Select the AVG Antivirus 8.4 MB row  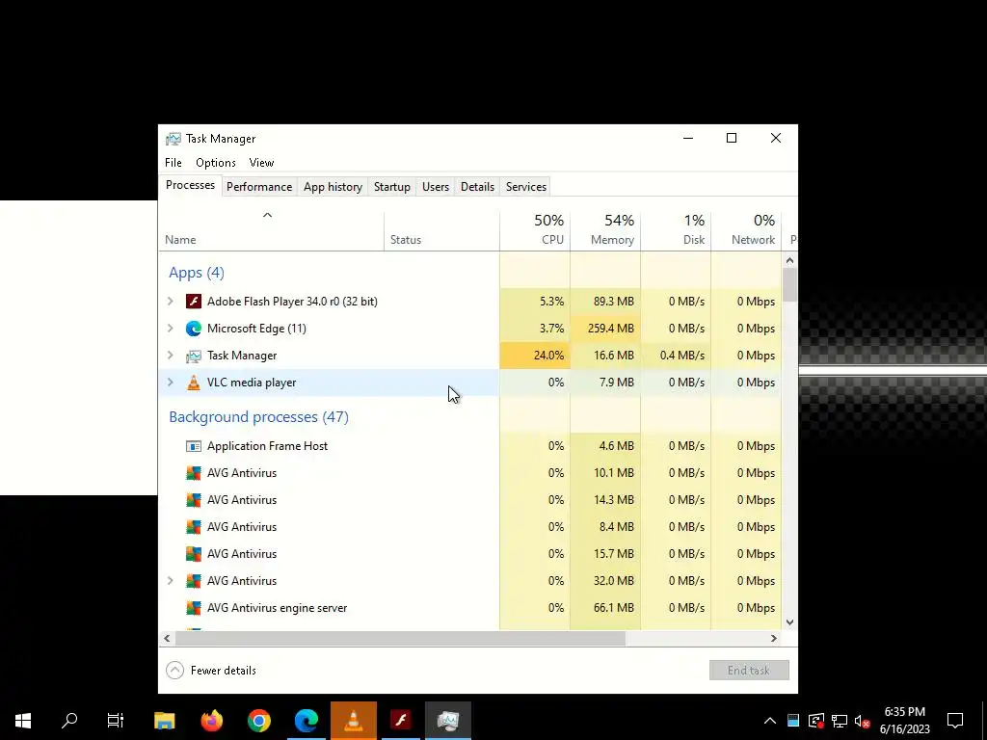click(x=469, y=527)
